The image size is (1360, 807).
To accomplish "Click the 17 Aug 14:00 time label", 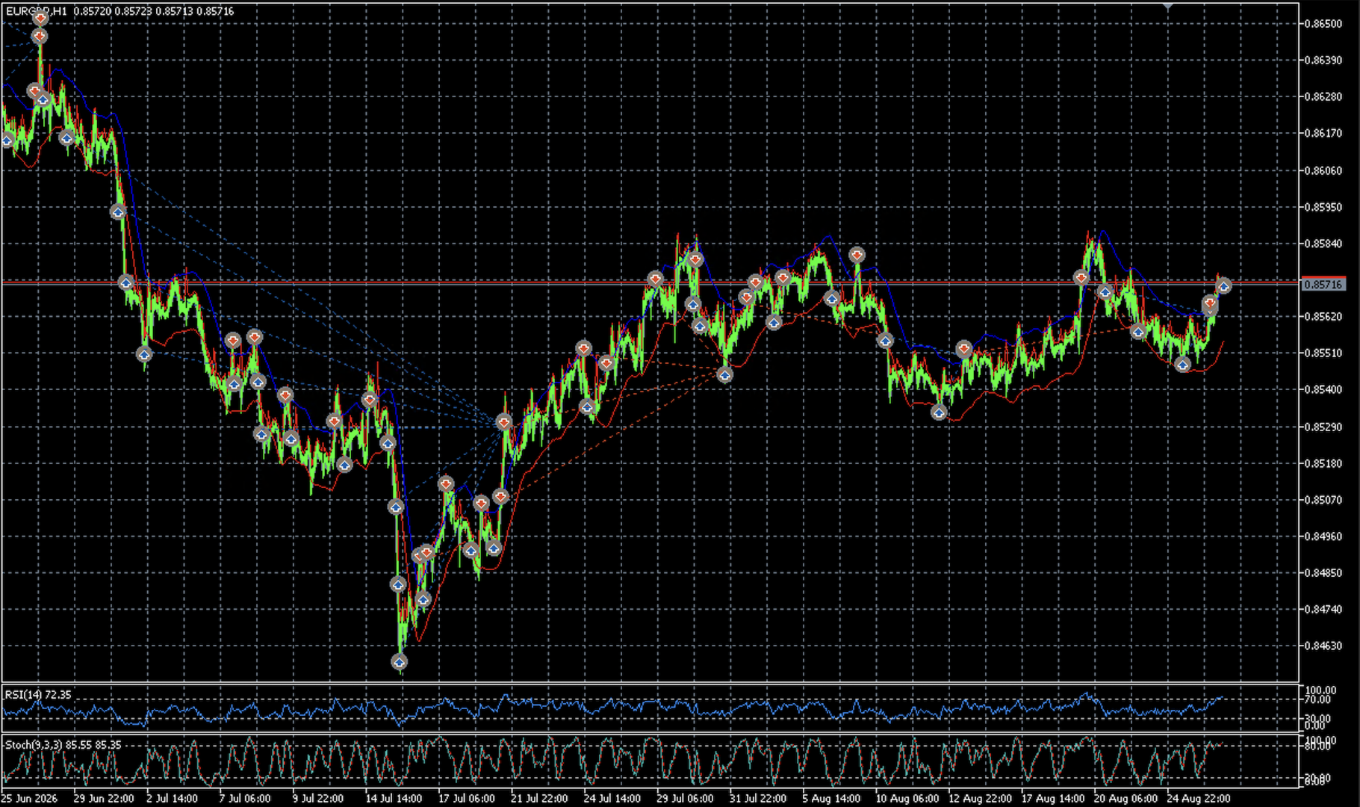I will point(1052,798).
